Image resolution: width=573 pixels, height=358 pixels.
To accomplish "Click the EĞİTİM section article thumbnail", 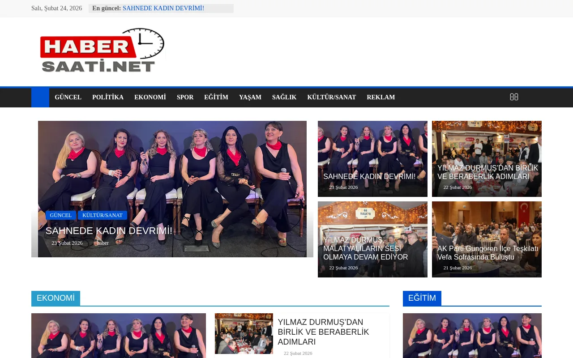I will (x=472, y=335).
